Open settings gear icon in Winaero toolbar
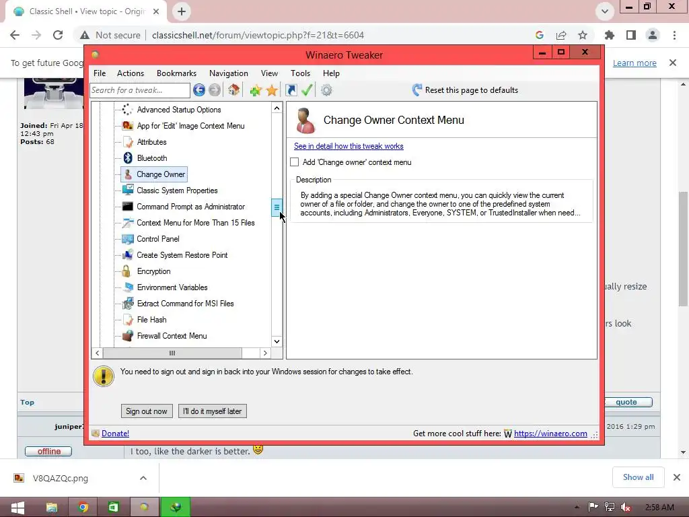This screenshot has height=517, width=689. tap(326, 90)
